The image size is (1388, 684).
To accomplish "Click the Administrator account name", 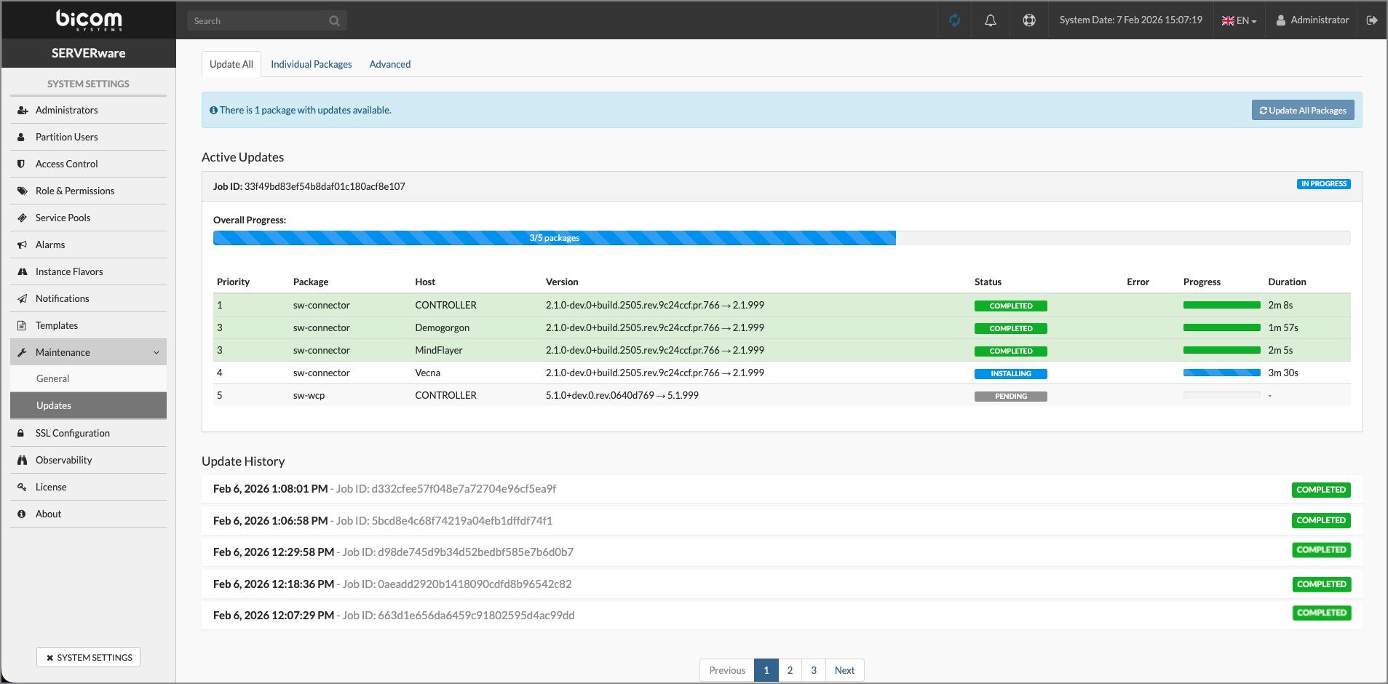I will click(x=1320, y=20).
